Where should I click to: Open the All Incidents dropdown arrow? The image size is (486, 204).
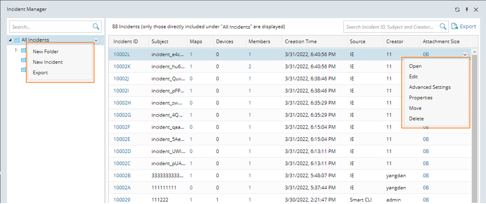click(96, 40)
